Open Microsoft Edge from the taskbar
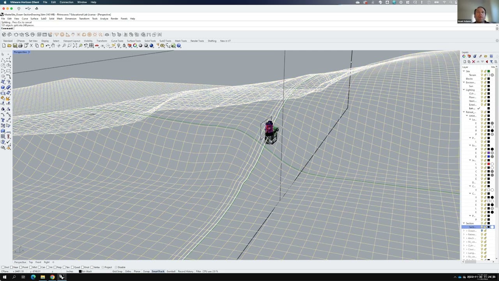Screen dimensions: 499x281 pos(33,277)
